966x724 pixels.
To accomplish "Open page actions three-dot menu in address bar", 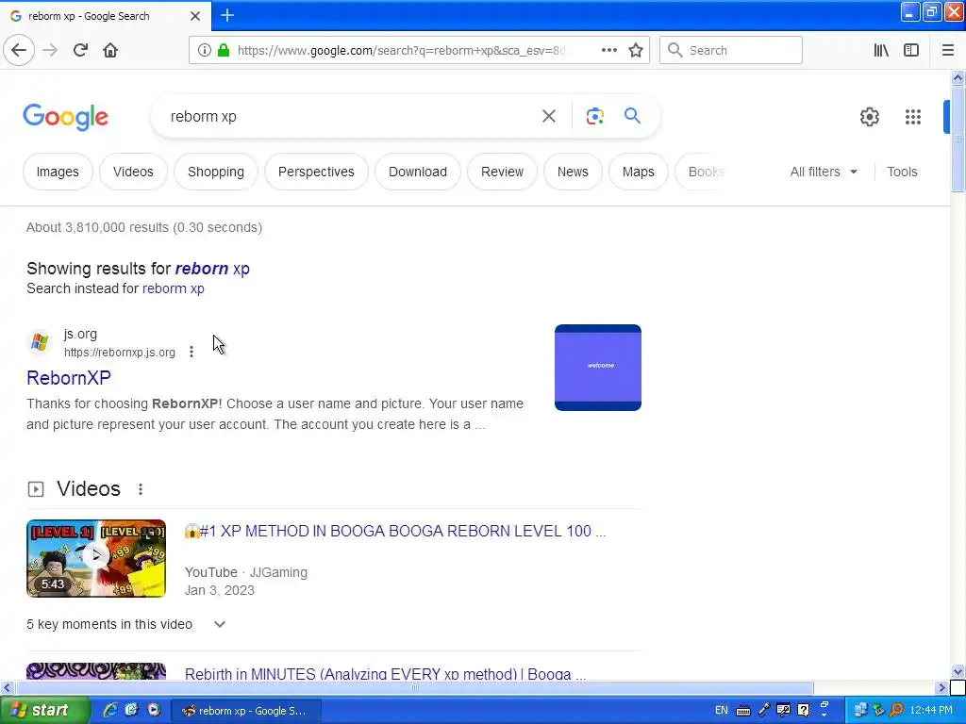I will click(x=608, y=50).
